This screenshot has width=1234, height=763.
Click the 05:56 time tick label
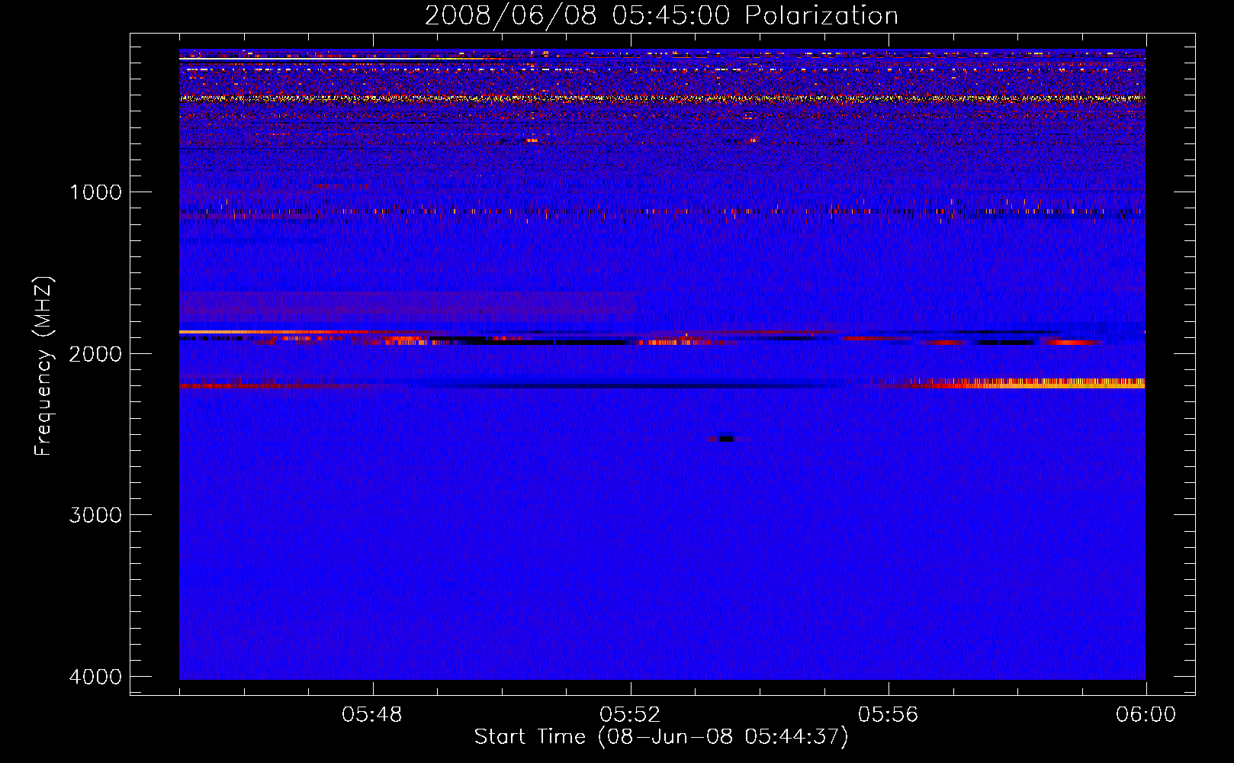tap(888, 715)
